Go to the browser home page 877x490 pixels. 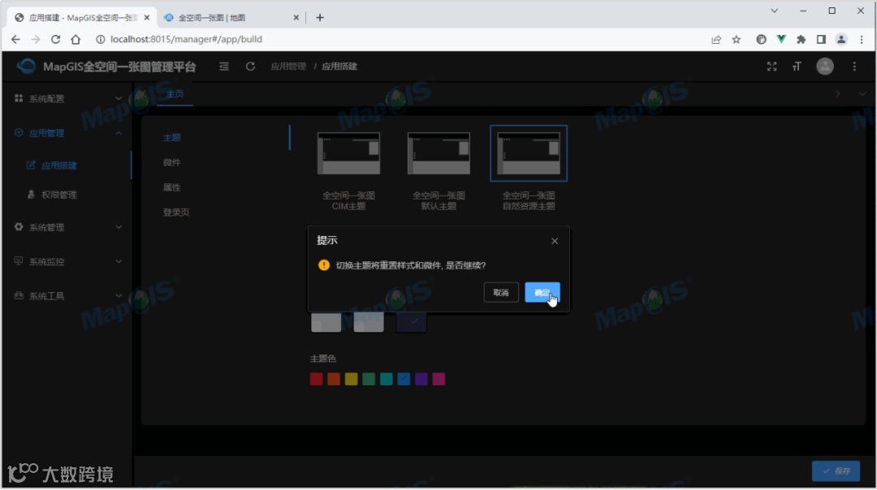[x=76, y=39]
